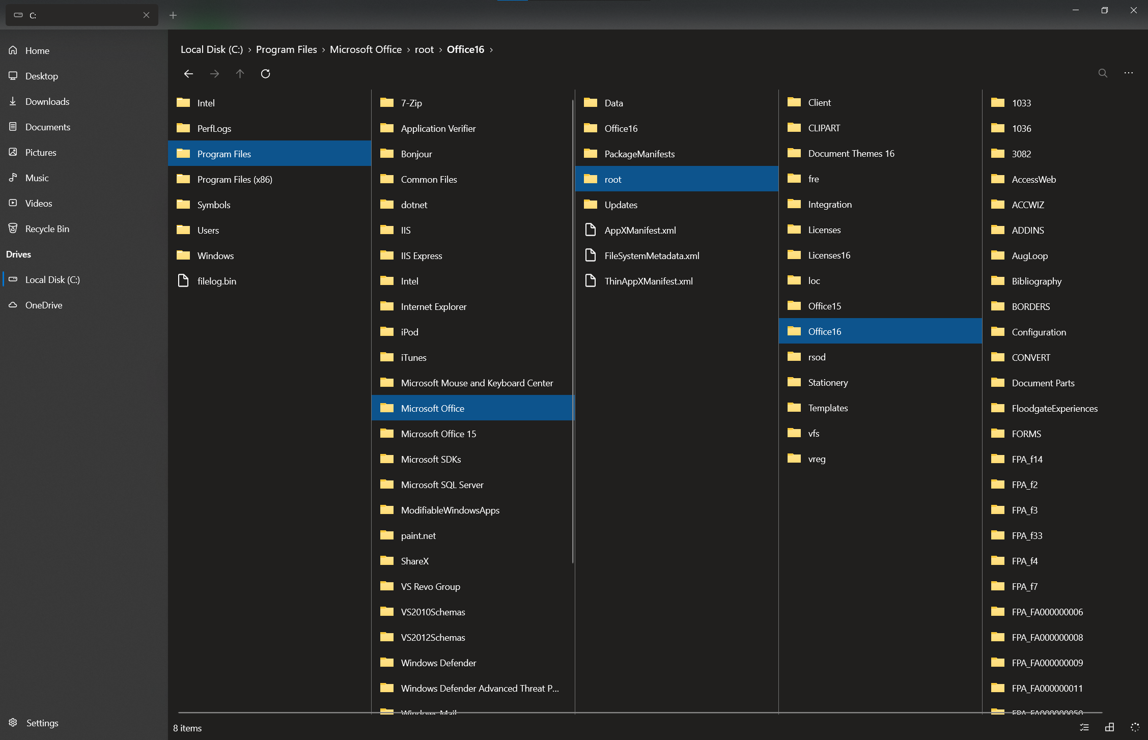Select the Updates folder

pos(677,205)
